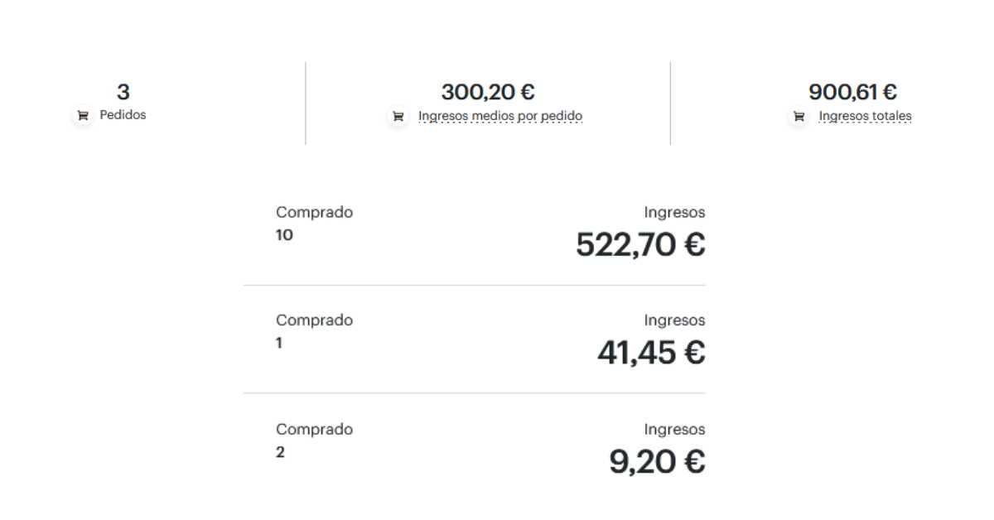Click the 900,61 € total revenue figure
The height and width of the screenshot is (520, 994).
coord(853,92)
